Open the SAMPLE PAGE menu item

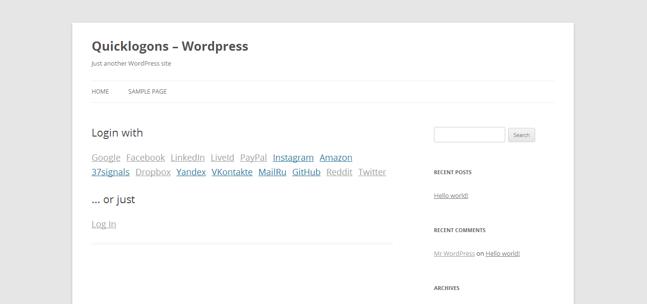tap(148, 92)
